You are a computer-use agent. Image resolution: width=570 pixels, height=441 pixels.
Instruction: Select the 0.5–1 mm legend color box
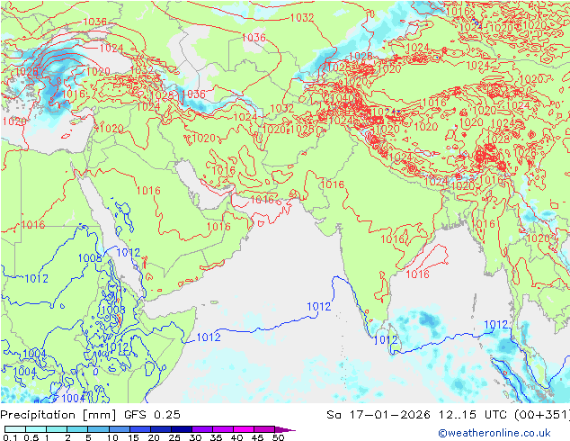pyautogui.click(x=36, y=429)
